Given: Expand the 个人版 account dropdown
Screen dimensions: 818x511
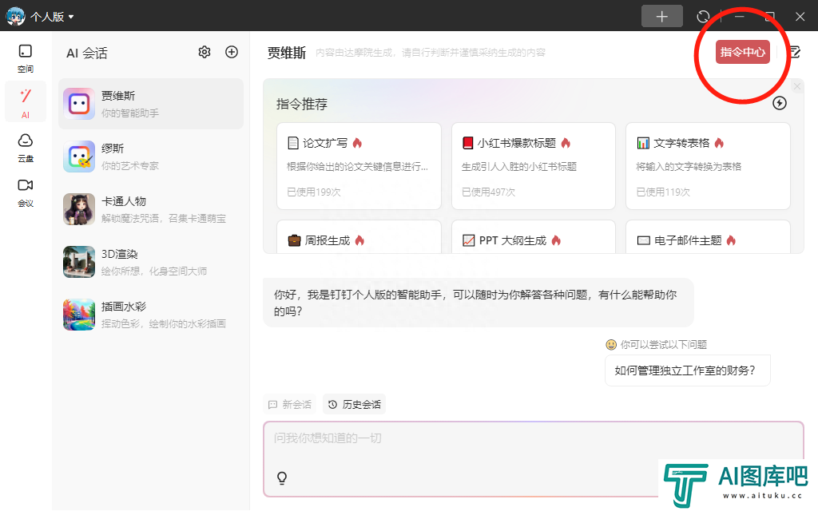Looking at the screenshot, I should [52, 17].
